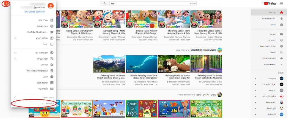Open הסרטונים החמים trending flame icon
This screenshot has height=118, width=287.
[x=282, y=19]
